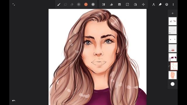Select the red-outlined active shading layer
This screenshot has width=187, height=105.
coord(174,66)
